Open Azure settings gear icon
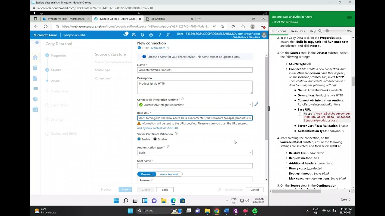The height and width of the screenshot is (216, 385). (x=151, y=35)
